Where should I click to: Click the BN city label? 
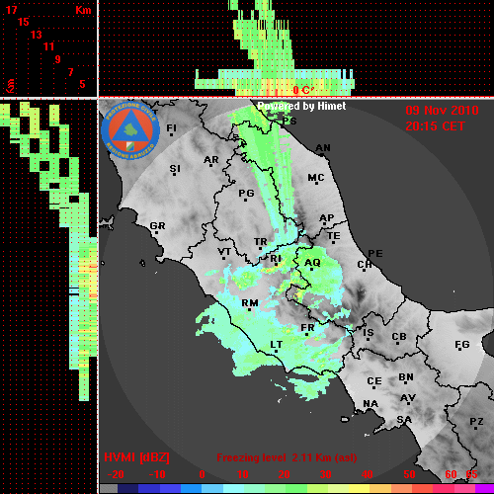click(x=406, y=377)
